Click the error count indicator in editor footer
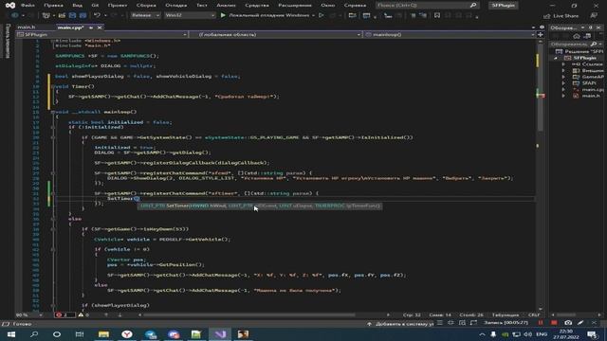The height and width of the screenshot is (341, 607). click(64, 315)
